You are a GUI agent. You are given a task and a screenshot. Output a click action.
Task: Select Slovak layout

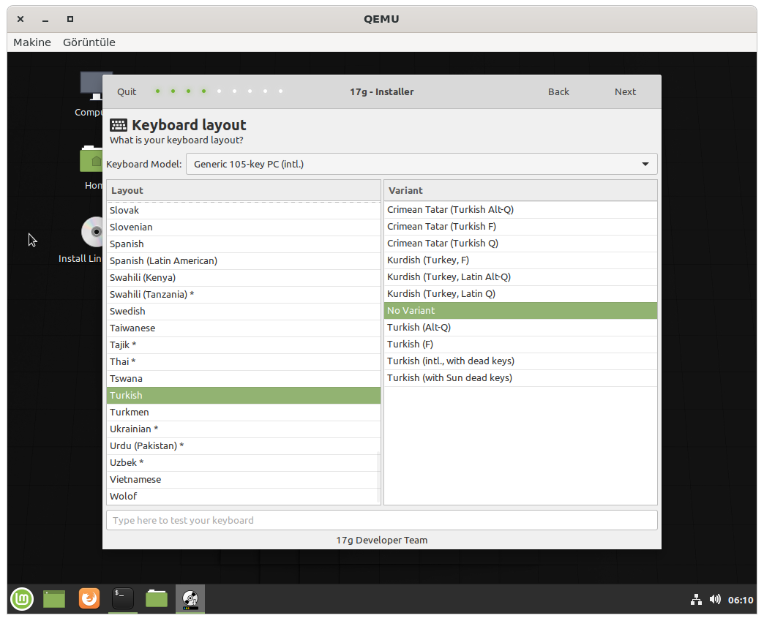244,211
